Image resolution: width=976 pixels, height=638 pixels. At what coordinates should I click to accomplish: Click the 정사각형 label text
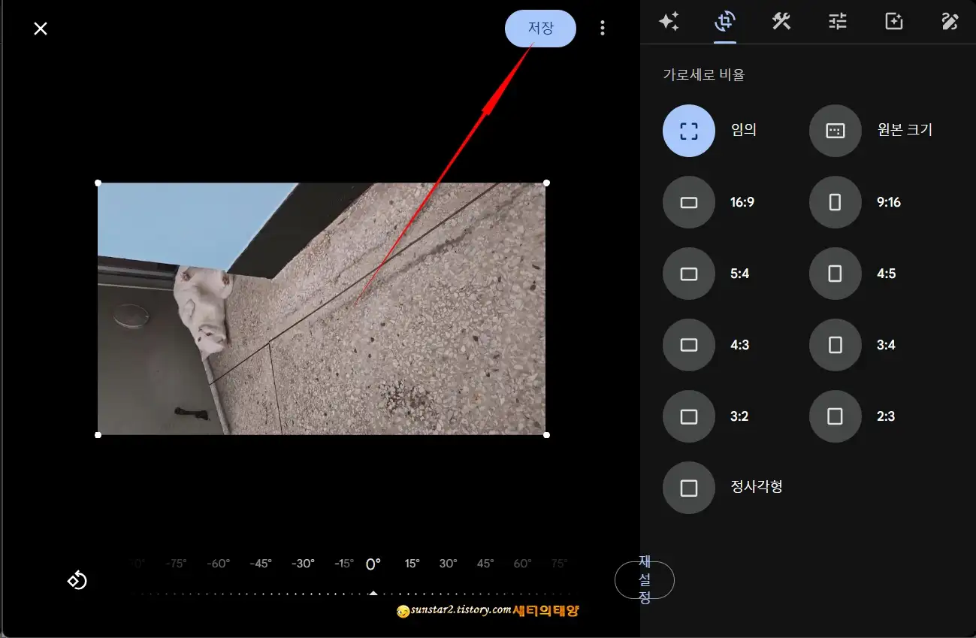[x=757, y=486]
